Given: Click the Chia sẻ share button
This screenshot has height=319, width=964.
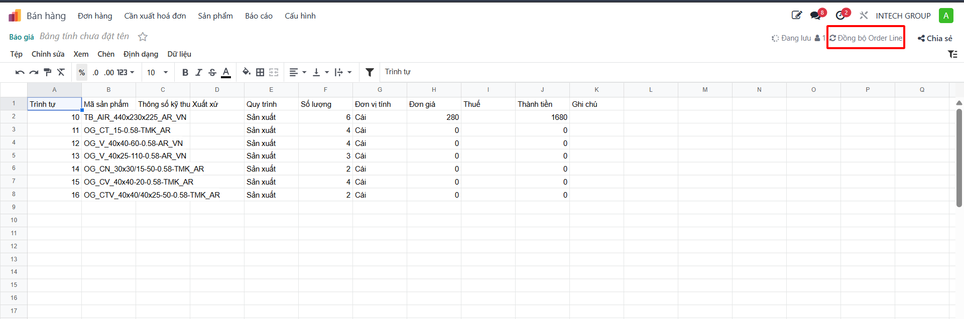Looking at the screenshot, I should (x=935, y=38).
